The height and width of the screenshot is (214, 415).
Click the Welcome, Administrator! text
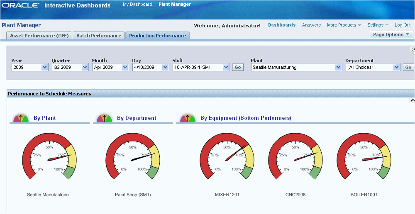tap(227, 26)
